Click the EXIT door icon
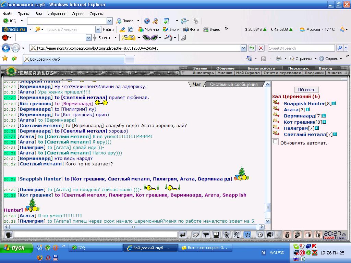The width and height of the screenshot is (351, 263). click(318, 235)
